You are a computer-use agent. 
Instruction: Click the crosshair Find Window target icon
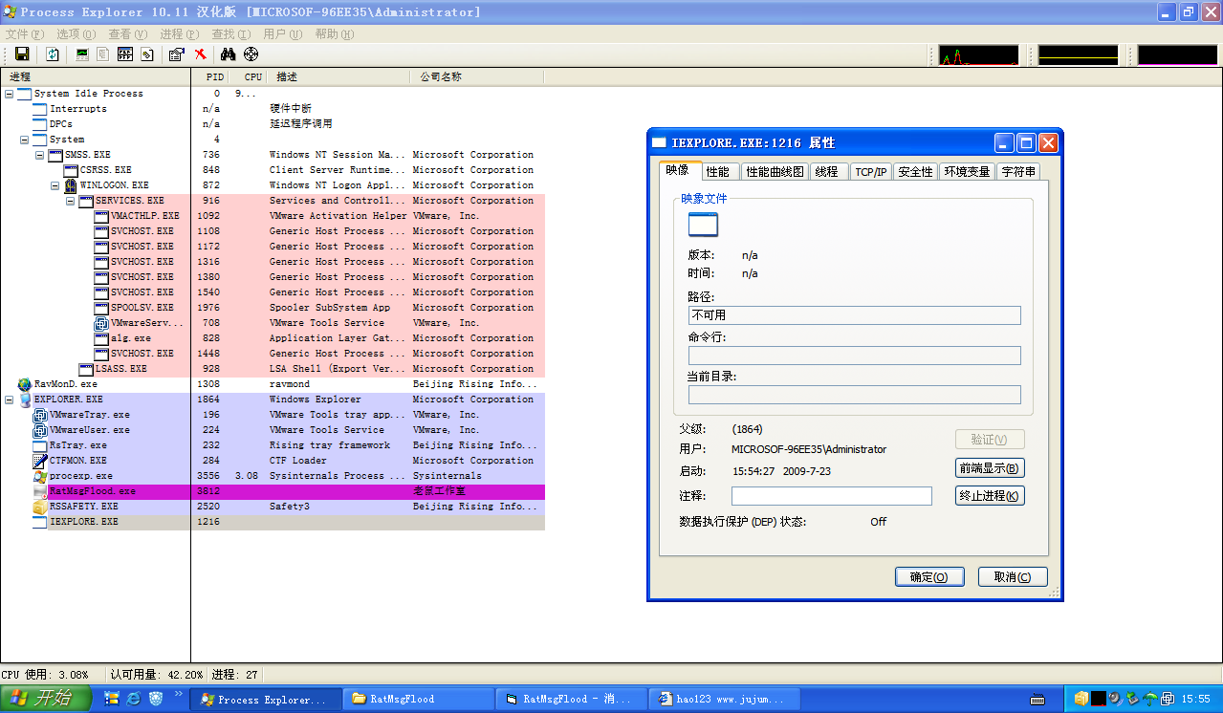[251, 54]
